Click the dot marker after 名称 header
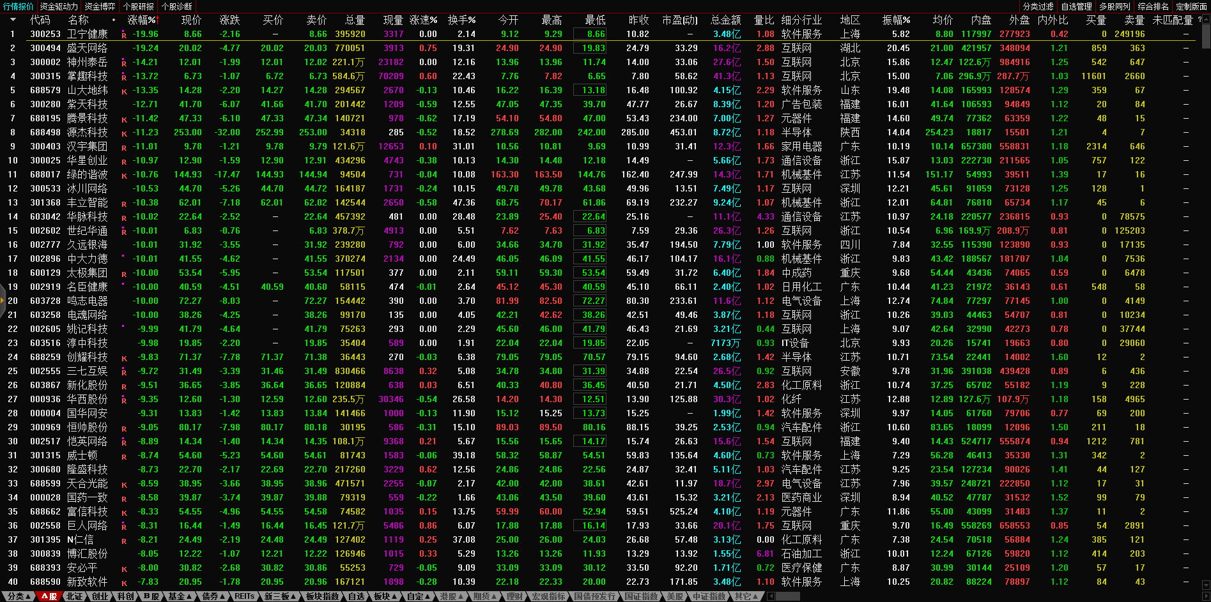The height and width of the screenshot is (602, 1211). click(114, 20)
